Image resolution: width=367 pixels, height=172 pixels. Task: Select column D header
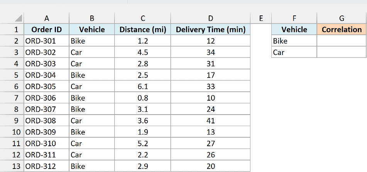coord(211,18)
